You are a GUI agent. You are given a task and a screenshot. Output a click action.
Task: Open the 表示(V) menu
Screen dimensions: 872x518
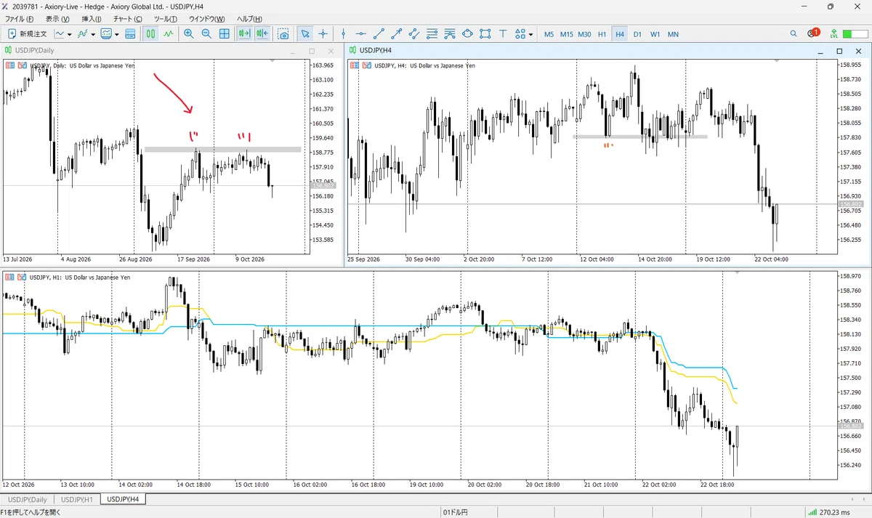click(x=57, y=18)
